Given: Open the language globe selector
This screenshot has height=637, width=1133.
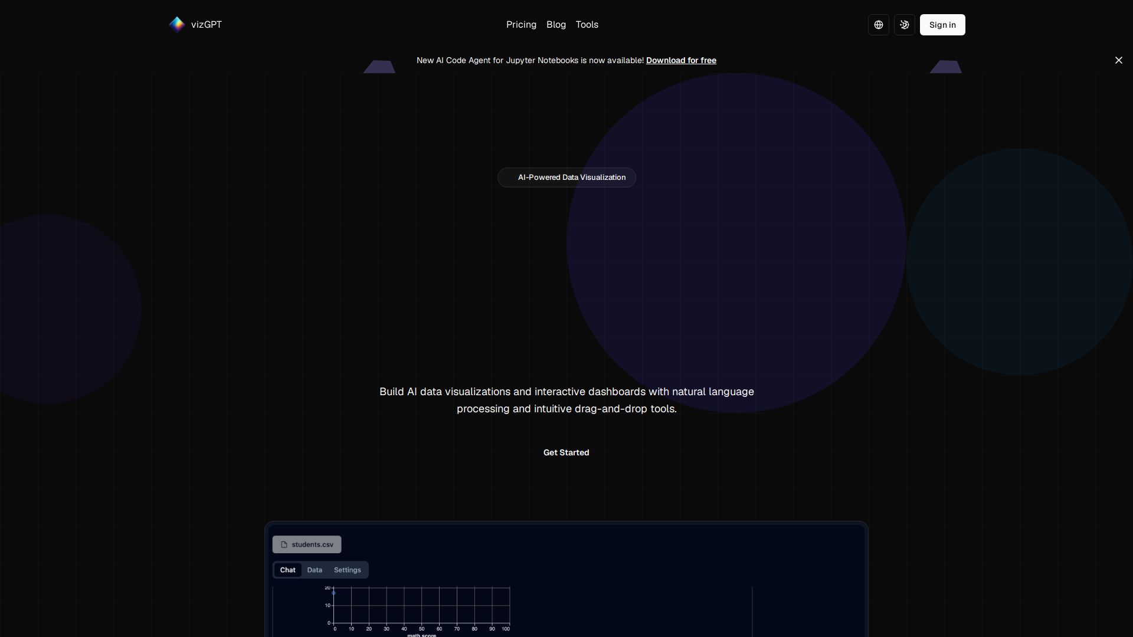Looking at the screenshot, I should 879,25.
